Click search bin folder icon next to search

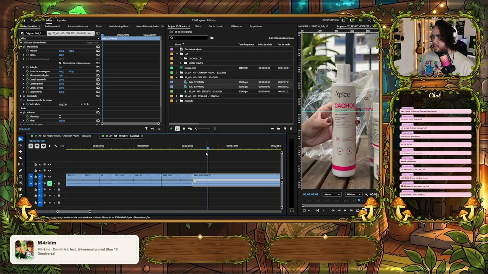(212, 38)
